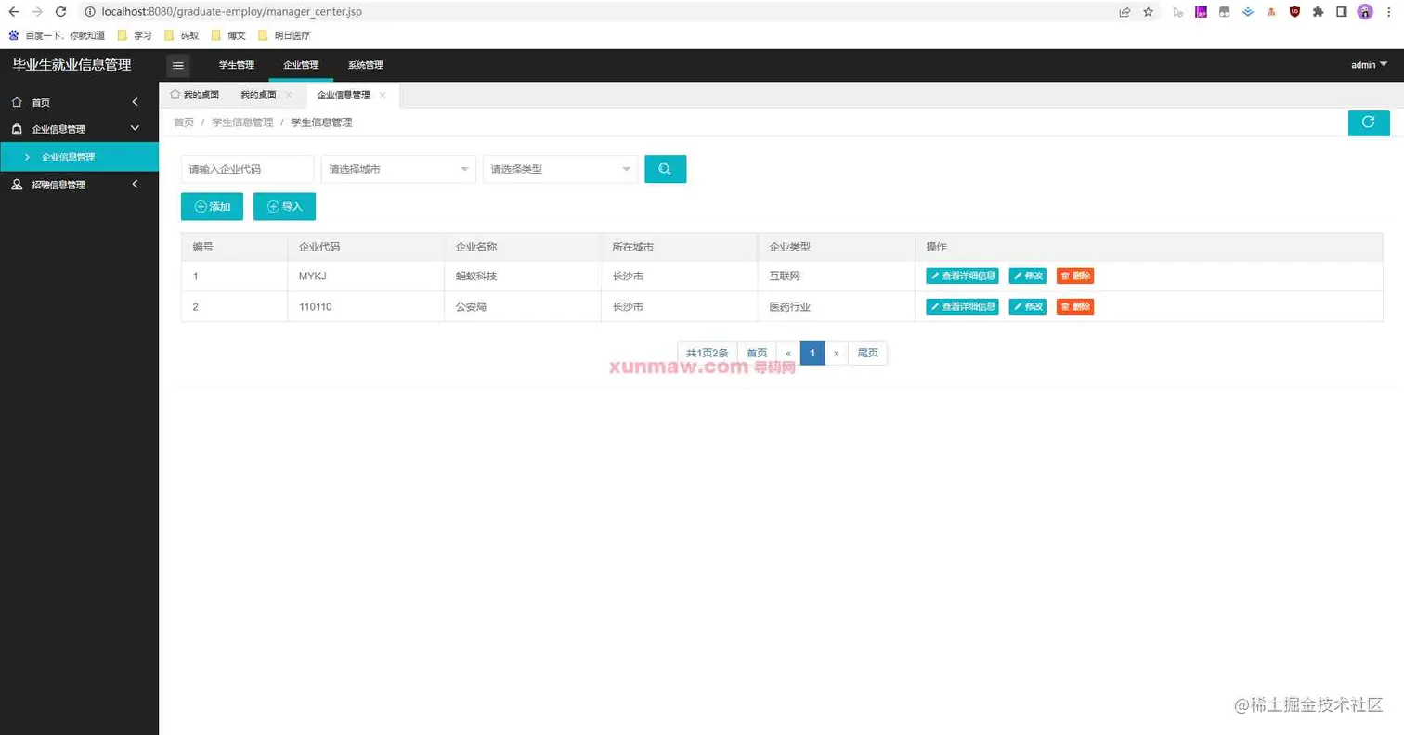Bookmark this page with the star icon
The width and height of the screenshot is (1404, 735).
tap(1149, 12)
